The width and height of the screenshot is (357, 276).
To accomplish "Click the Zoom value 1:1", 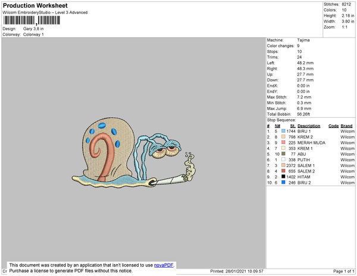I will pos(345,27).
